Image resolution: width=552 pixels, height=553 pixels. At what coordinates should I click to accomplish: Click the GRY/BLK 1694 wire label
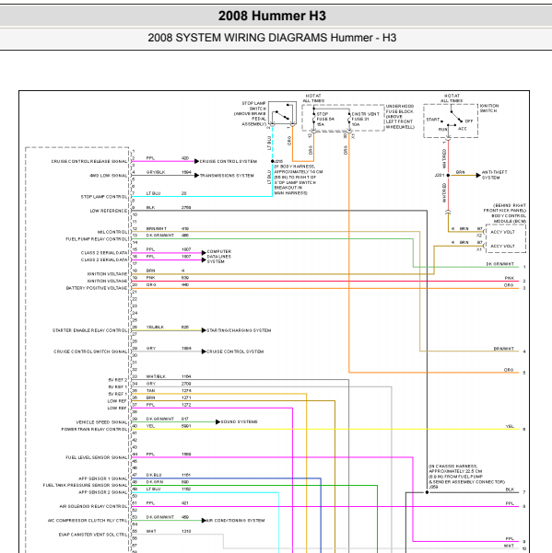pyautogui.click(x=169, y=172)
